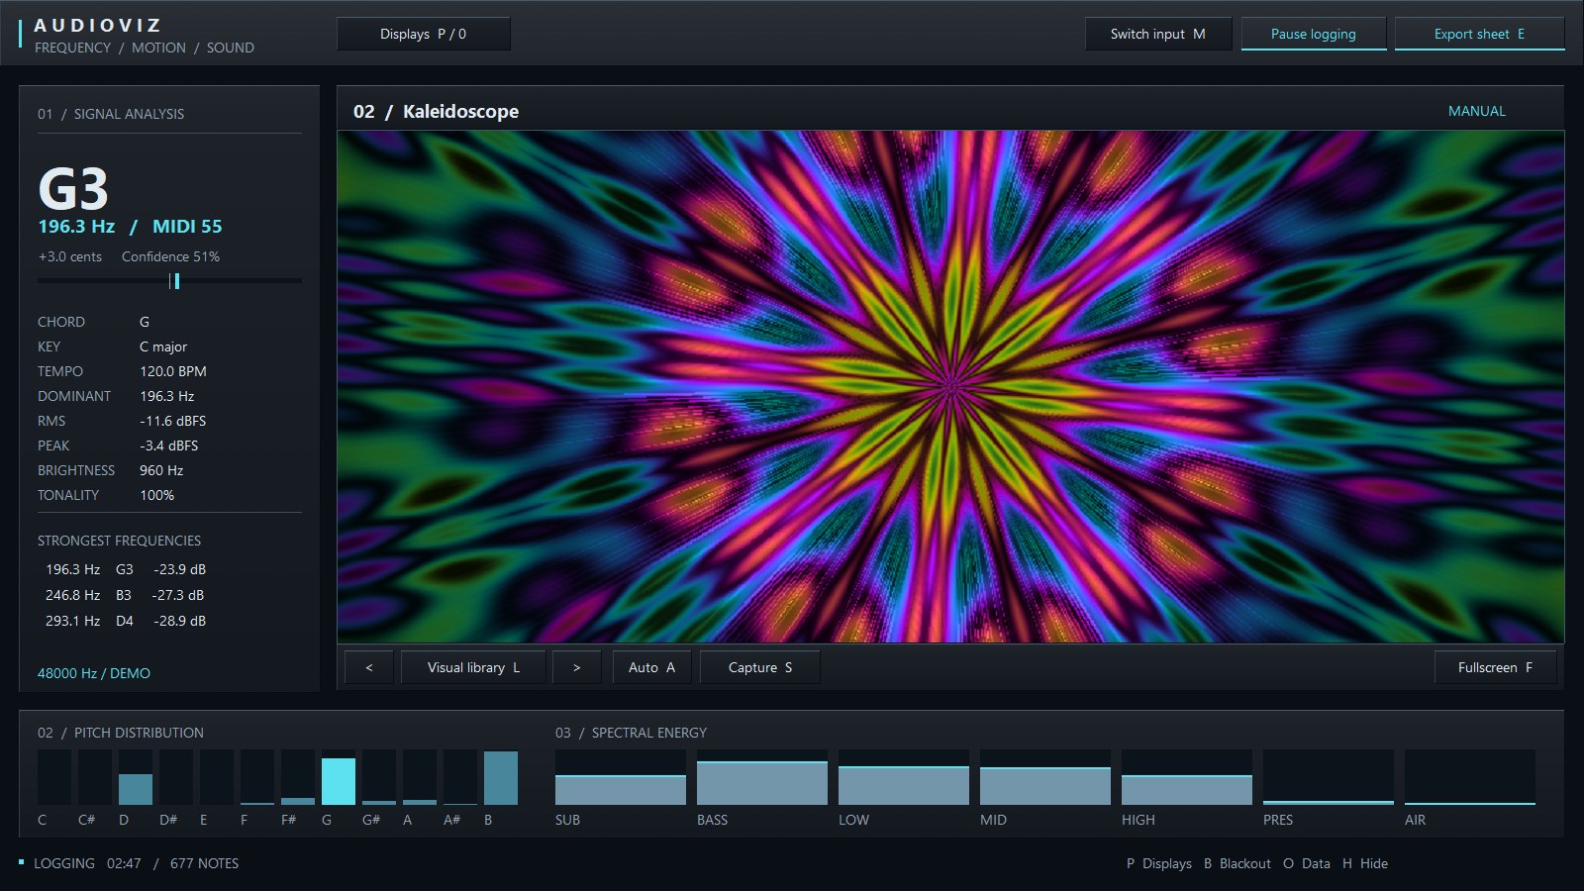
Task: Click the 48000 Hz / DEMO link
Action: pos(94,673)
